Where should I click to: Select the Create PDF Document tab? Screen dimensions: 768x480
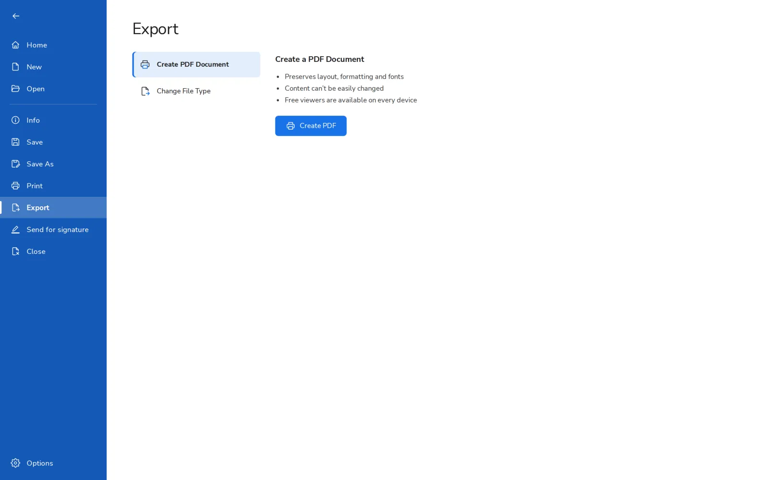196,64
